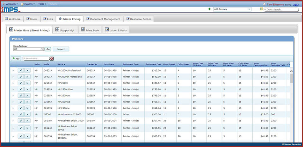Switch to the Lists tab

click(x=48, y=19)
